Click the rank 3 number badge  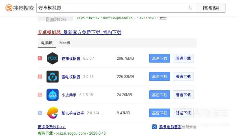point(40,94)
